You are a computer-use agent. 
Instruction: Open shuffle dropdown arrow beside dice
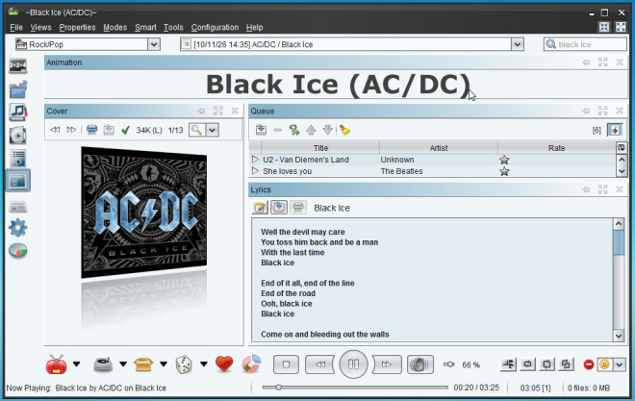point(204,364)
